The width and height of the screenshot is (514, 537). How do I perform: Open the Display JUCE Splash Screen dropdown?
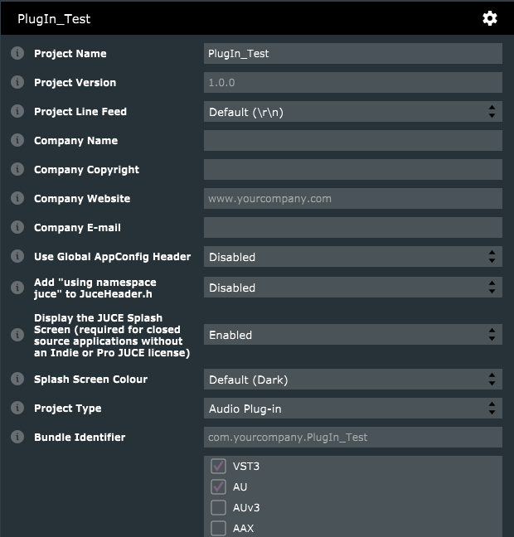[352, 335]
